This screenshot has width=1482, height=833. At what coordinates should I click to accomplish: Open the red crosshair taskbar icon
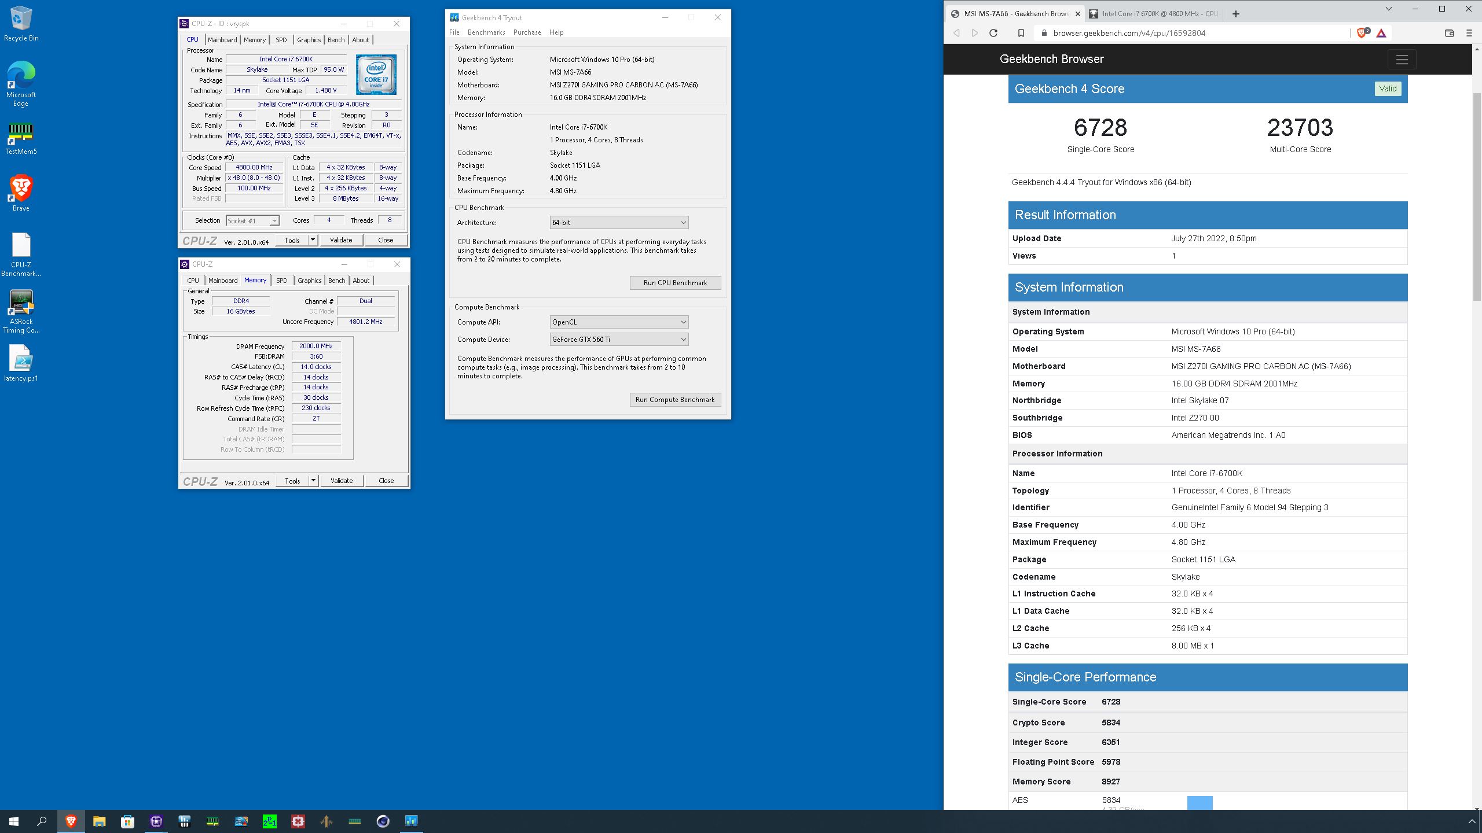298,821
